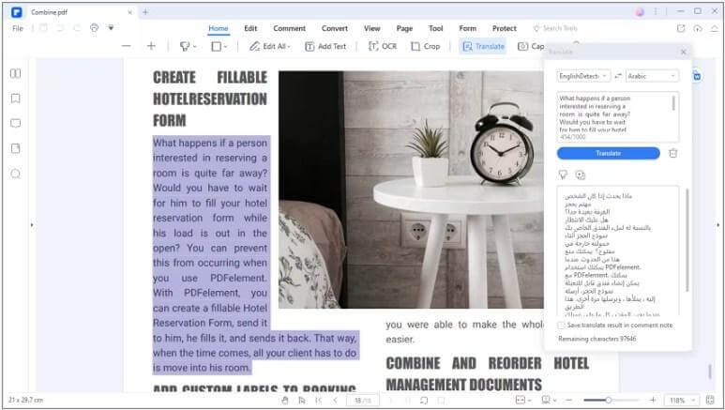The image size is (725, 410).
Task: Switch to the Home tab
Action: (219, 28)
